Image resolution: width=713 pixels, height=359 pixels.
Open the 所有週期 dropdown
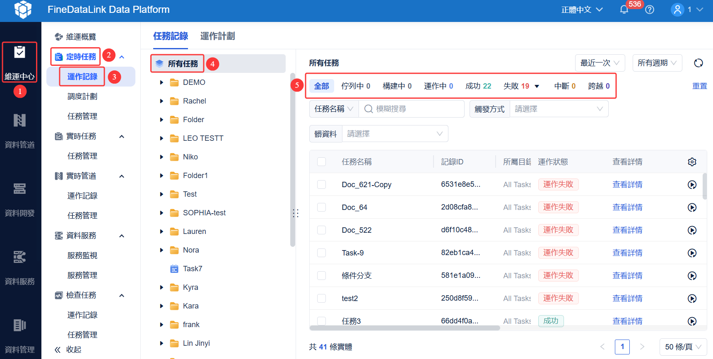[x=657, y=63]
